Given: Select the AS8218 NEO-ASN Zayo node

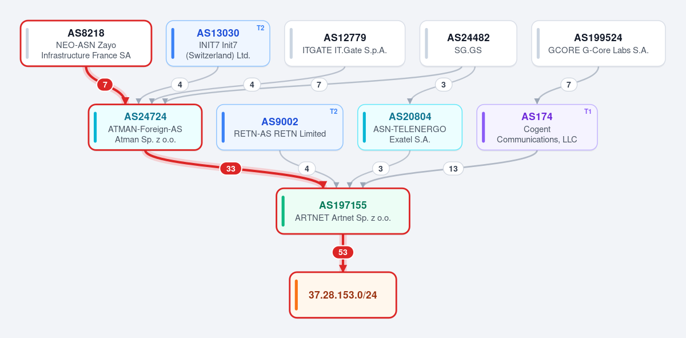Looking at the screenshot, I should pos(86,43).
